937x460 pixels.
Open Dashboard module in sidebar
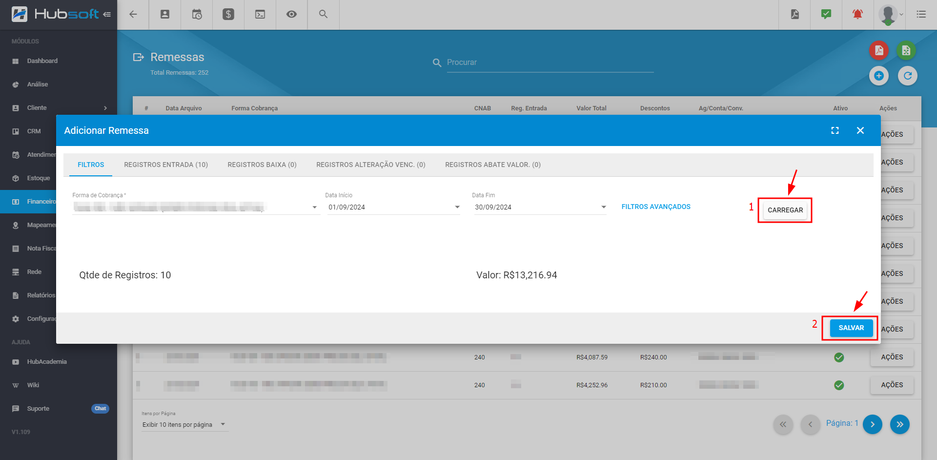[59, 61]
